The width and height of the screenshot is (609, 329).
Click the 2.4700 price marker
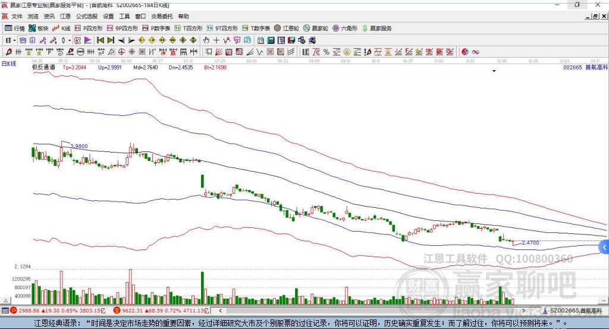[x=530, y=243]
